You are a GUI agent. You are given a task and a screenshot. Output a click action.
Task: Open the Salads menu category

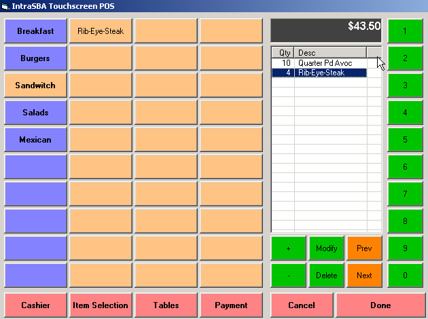tap(35, 113)
